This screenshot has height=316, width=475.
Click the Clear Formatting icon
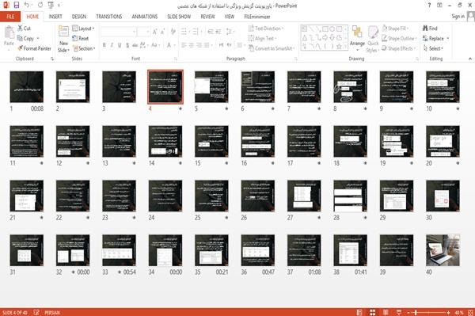(x=173, y=32)
